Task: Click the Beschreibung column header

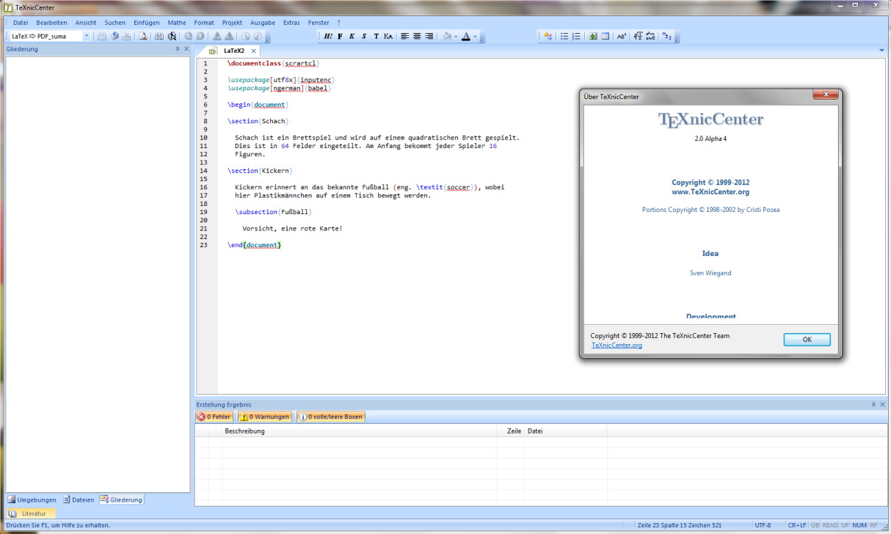Action: point(359,431)
